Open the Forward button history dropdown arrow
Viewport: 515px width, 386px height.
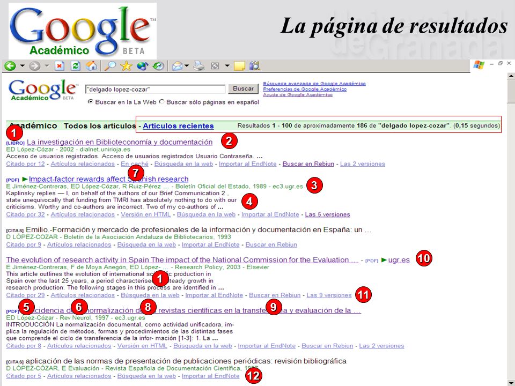pos(47,66)
